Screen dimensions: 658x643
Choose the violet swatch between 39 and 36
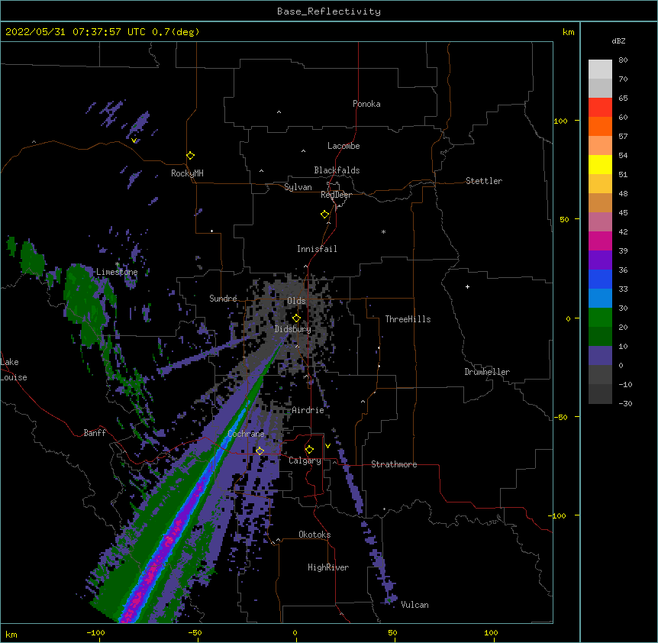point(600,260)
